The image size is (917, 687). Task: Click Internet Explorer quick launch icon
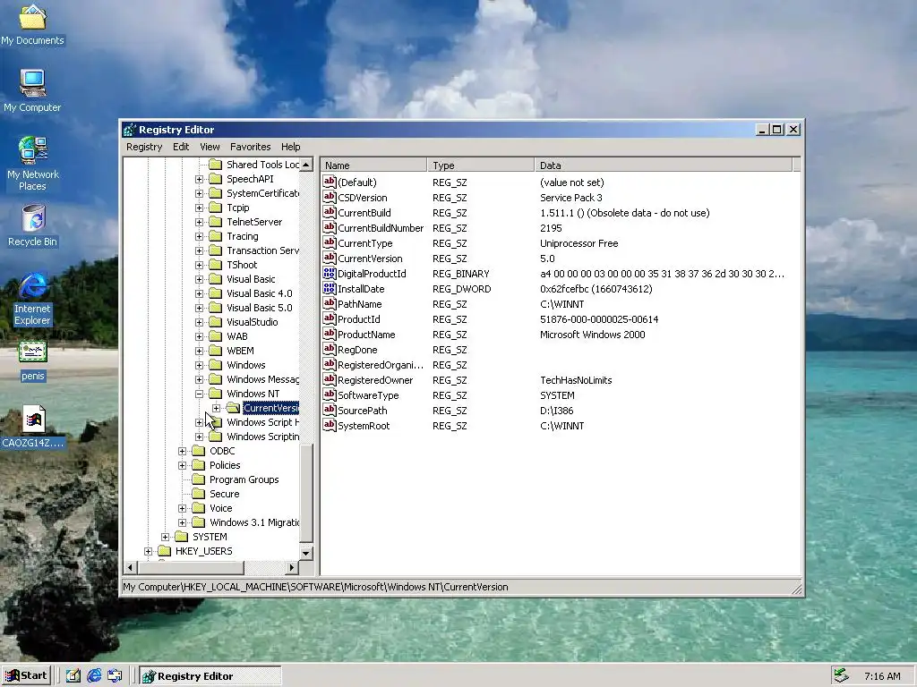click(x=93, y=675)
